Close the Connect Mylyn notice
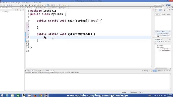The width and height of the screenshot is (173, 97). click(x=170, y=32)
